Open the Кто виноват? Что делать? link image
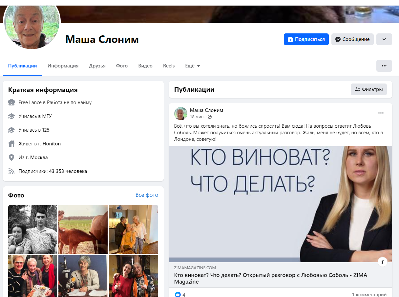Screen dimensions: 399x297 click(x=281, y=204)
